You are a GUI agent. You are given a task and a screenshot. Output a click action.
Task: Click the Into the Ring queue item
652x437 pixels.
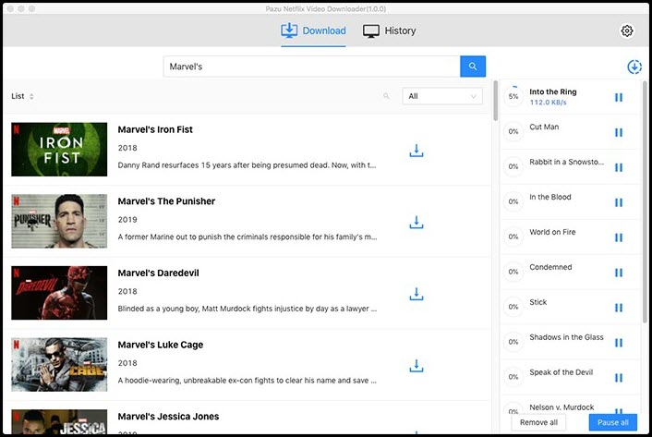(x=569, y=96)
